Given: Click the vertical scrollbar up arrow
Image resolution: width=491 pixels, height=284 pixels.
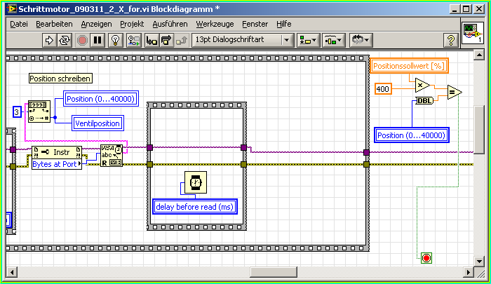Looking at the screenshot, I should coord(479,55).
